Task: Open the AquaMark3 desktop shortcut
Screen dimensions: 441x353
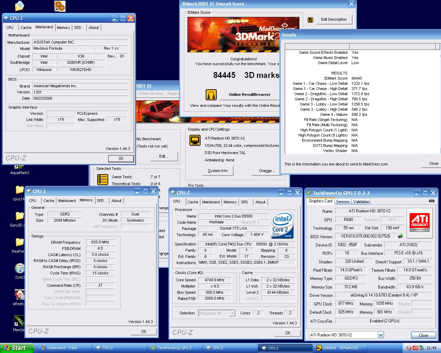Action: 19,169
